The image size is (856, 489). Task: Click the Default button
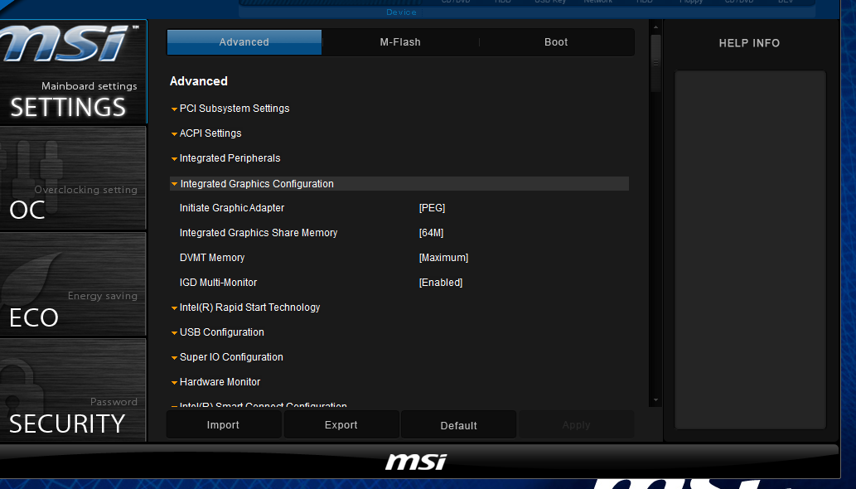pos(458,426)
